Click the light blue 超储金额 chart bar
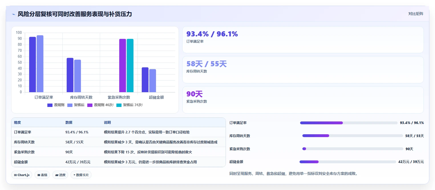 153,80
